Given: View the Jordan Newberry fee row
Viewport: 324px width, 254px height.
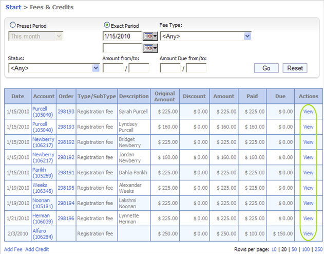Looking at the screenshot, I should tap(308, 157).
